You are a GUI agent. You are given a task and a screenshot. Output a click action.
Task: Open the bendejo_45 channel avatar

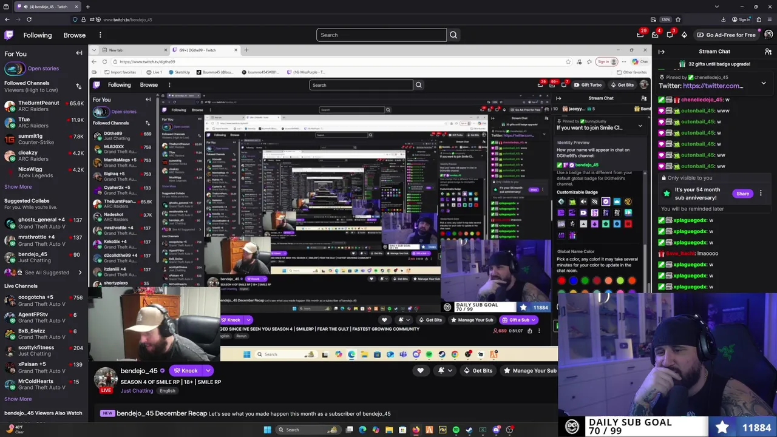click(x=106, y=378)
